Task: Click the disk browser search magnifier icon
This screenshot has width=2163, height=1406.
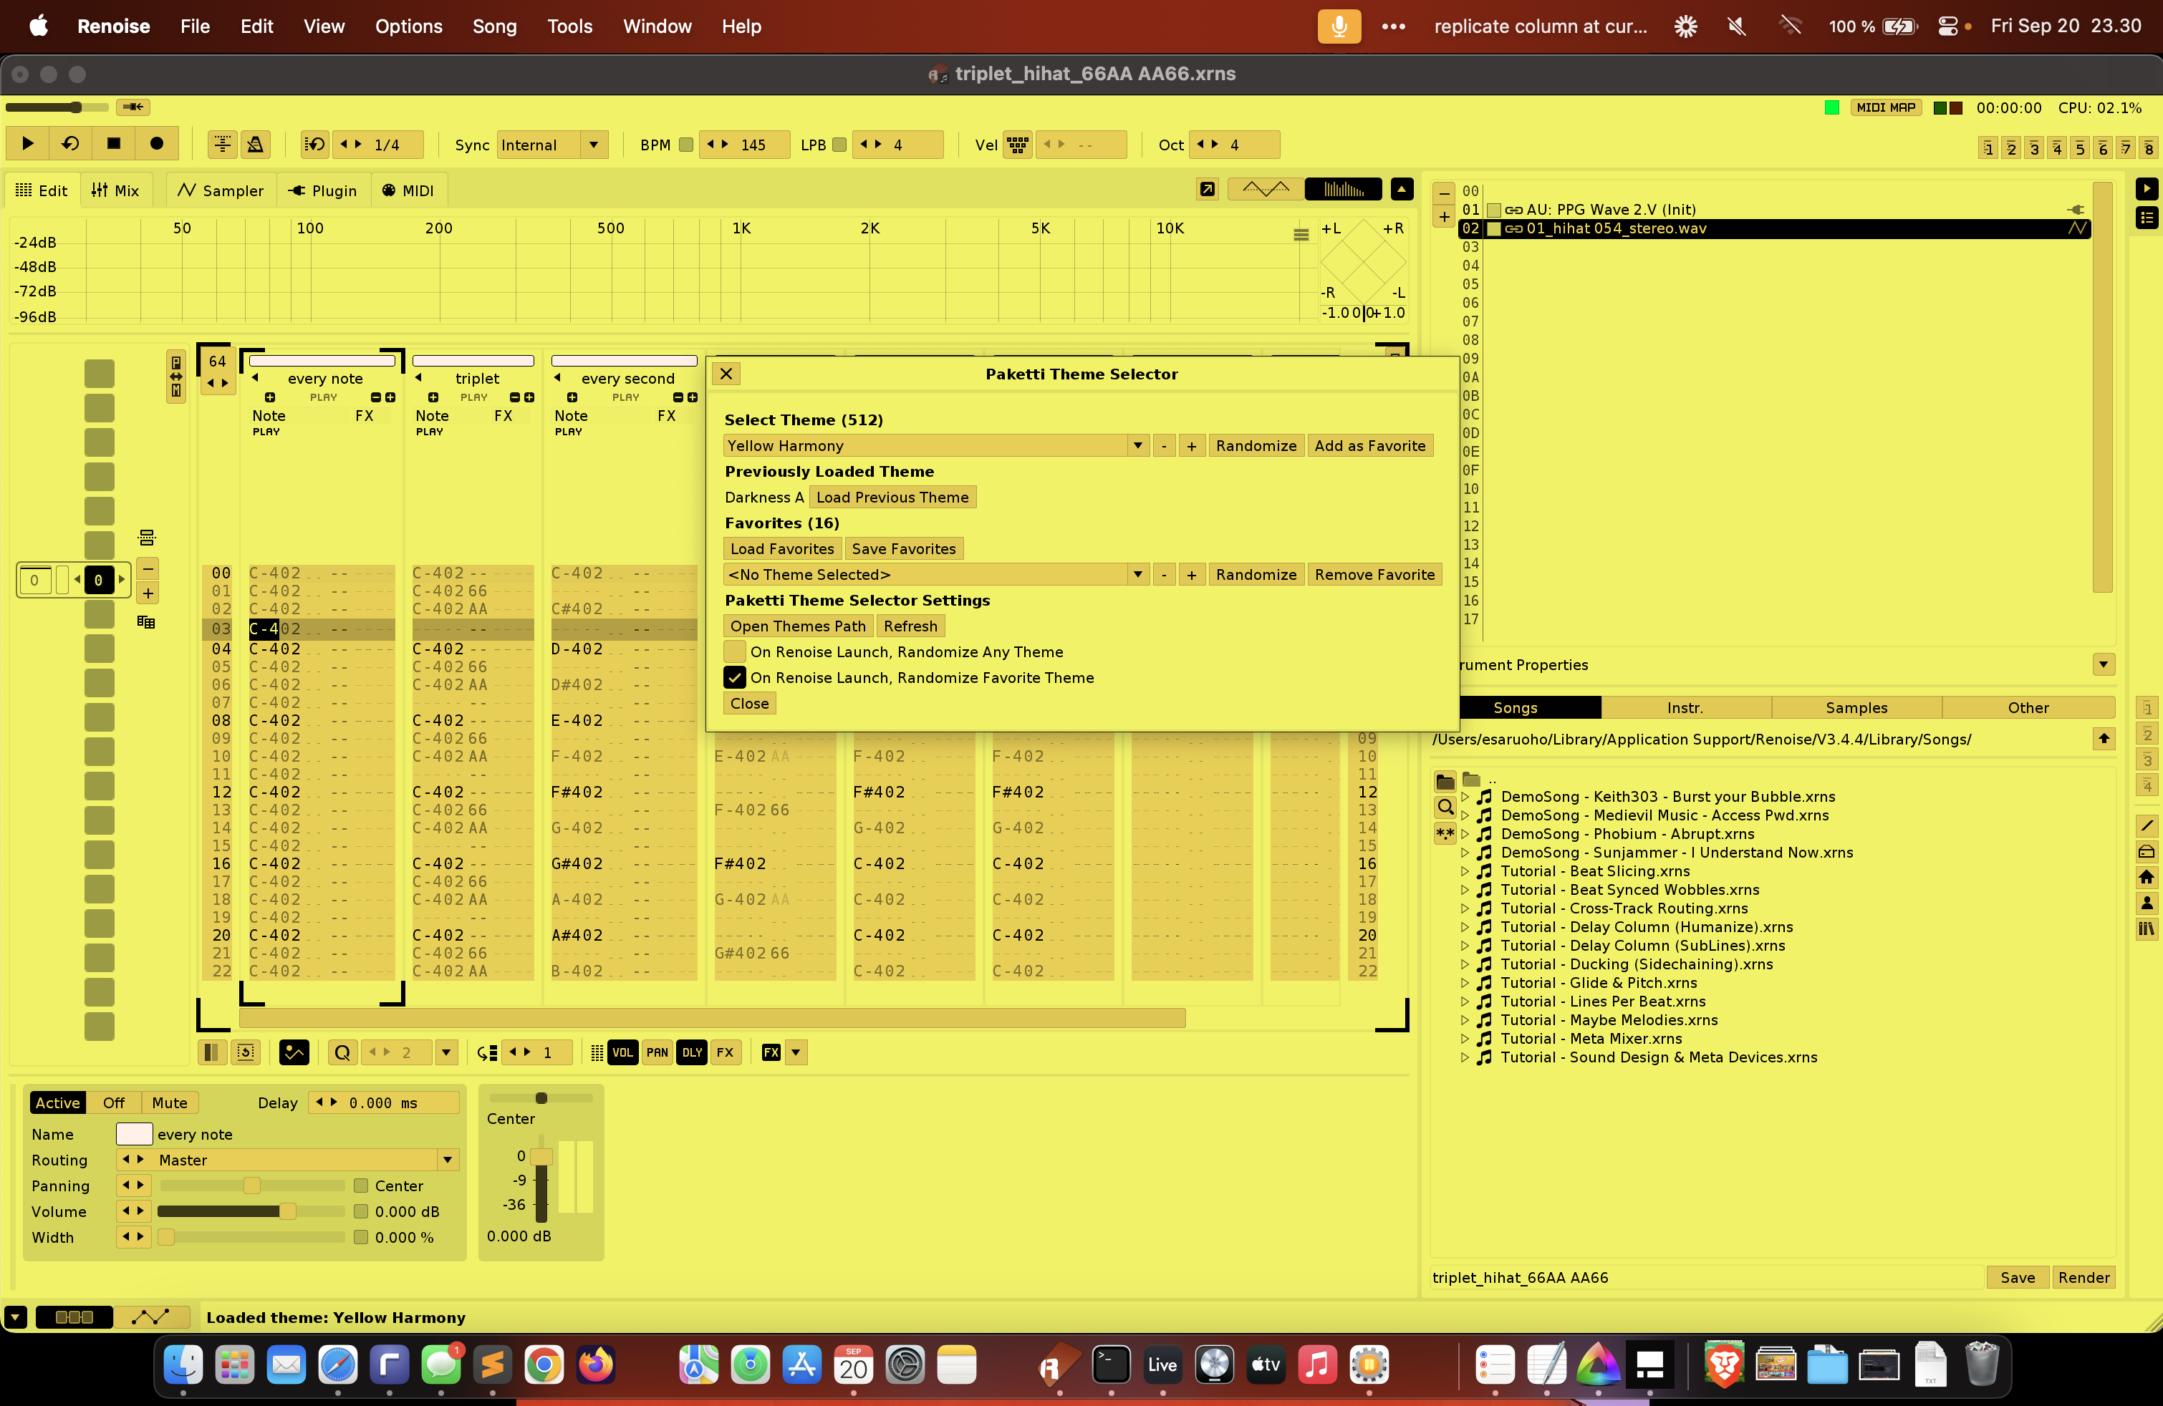Action: pos(1444,808)
